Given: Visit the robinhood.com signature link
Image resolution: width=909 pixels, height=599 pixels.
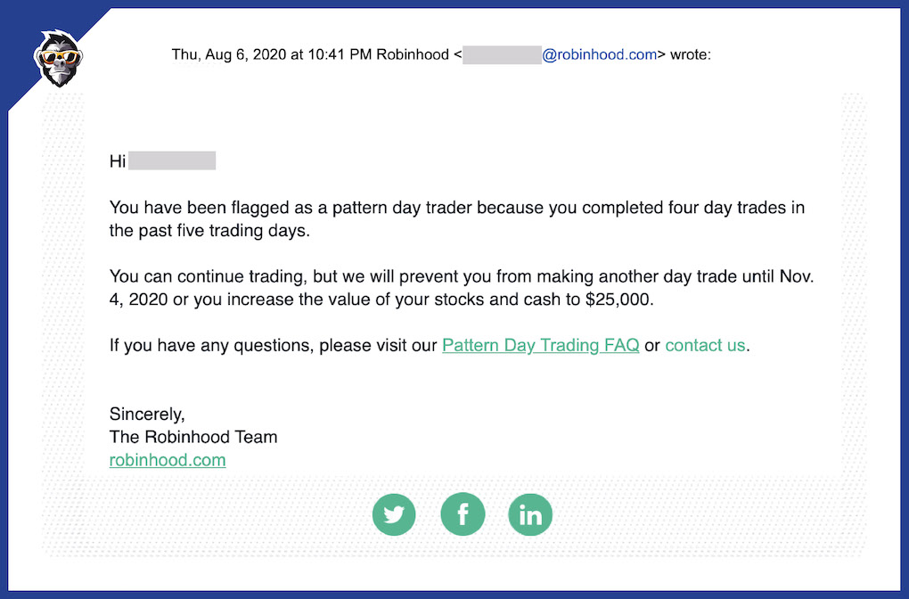Looking at the screenshot, I should click(x=168, y=460).
